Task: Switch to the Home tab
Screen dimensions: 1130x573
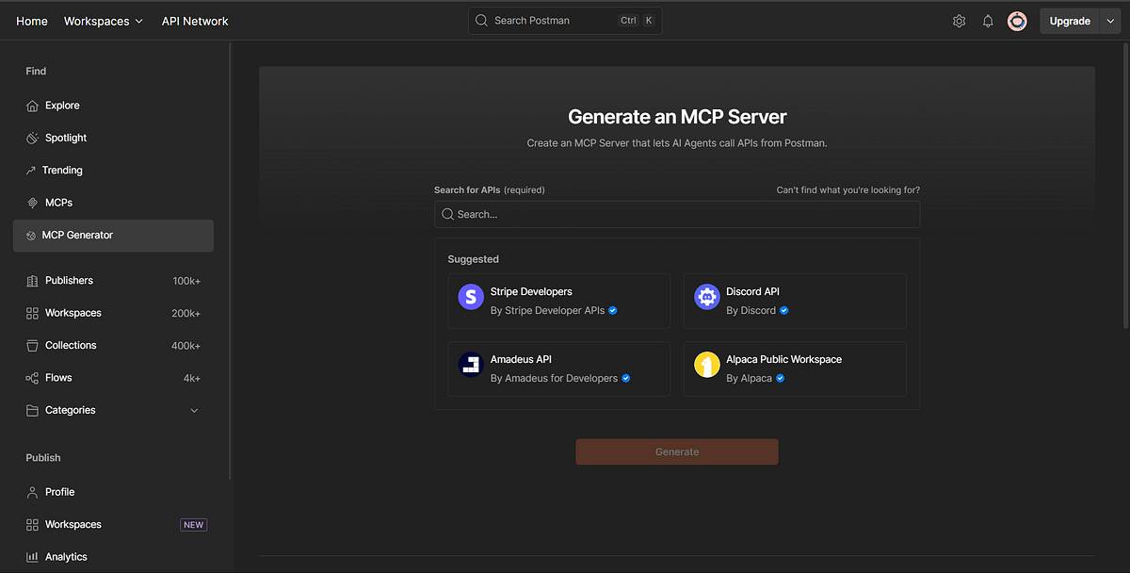Action: point(31,20)
